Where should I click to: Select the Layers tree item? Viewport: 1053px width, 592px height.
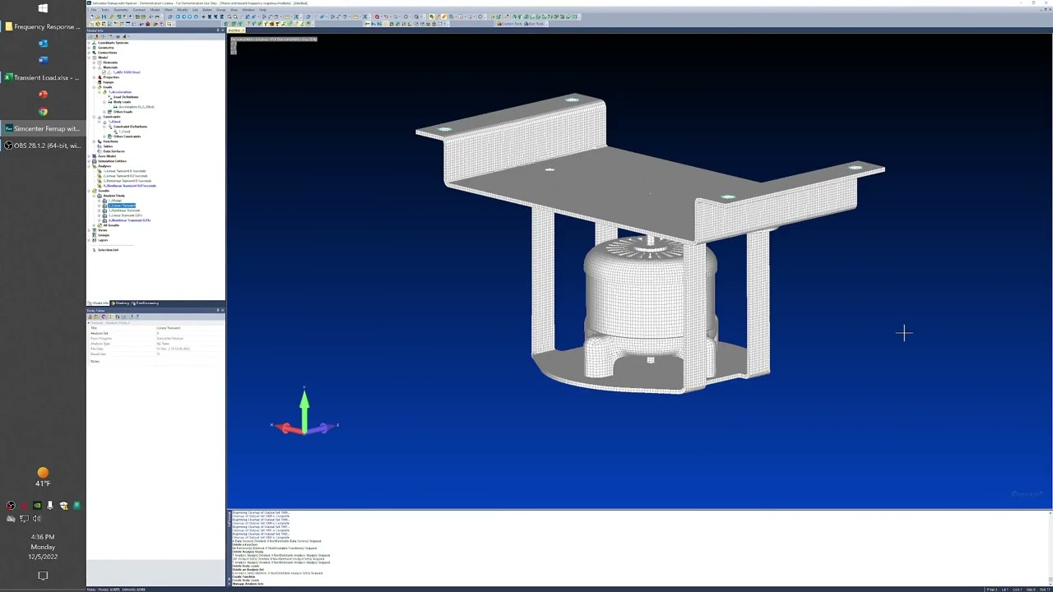[x=103, y=240]
